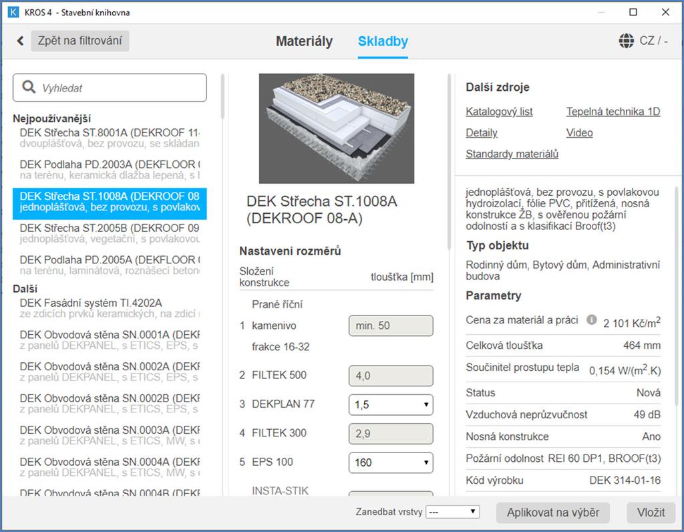Go back with Zpět na filtrování button
This screenshot has width=684, height=532.
click(80, 41)
